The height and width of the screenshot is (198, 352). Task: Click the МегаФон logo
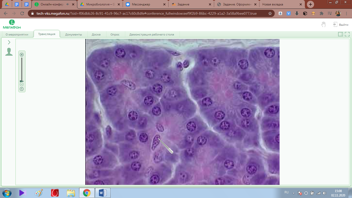[x=12, y=24]
